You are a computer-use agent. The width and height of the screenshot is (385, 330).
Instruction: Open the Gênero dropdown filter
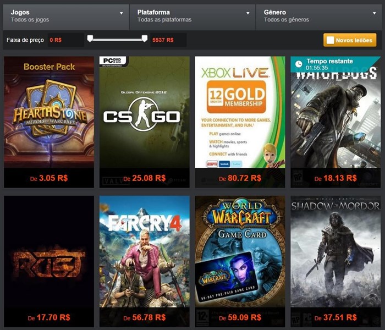click(319, 16)
